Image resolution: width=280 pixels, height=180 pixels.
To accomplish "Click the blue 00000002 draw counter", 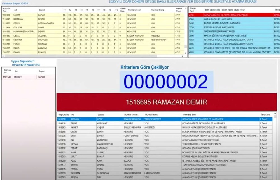I will [166, 82].
